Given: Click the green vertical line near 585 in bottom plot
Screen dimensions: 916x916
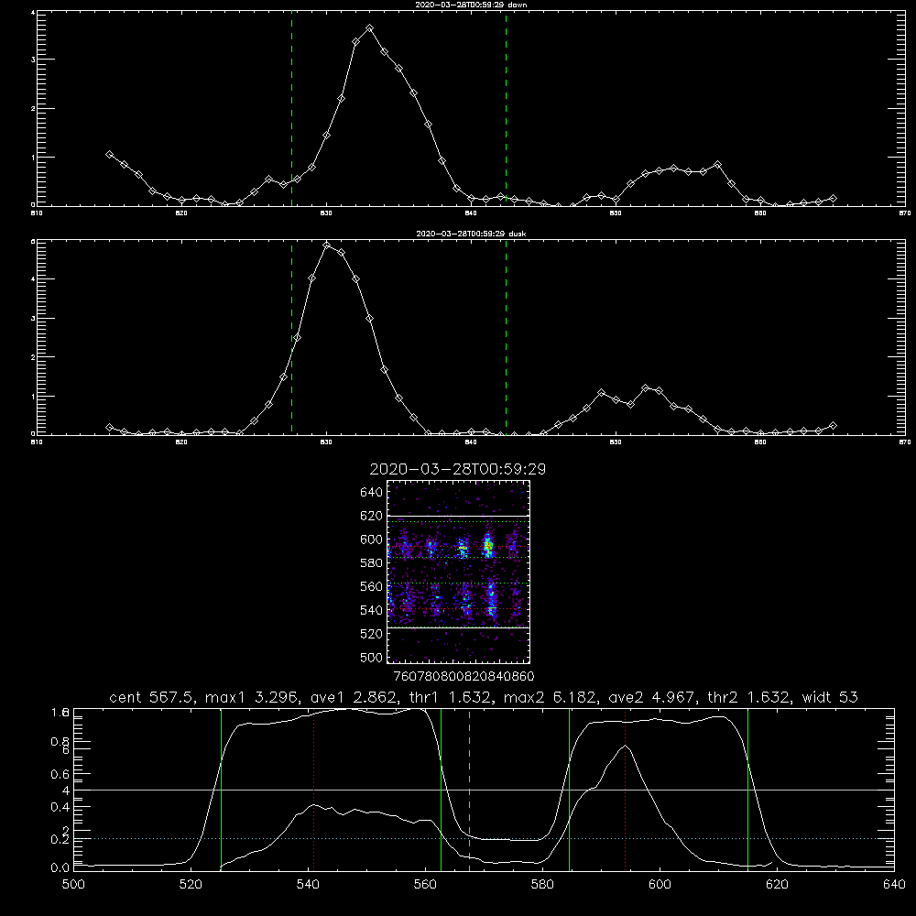Looking at the screenshot, I should [569, 789].
